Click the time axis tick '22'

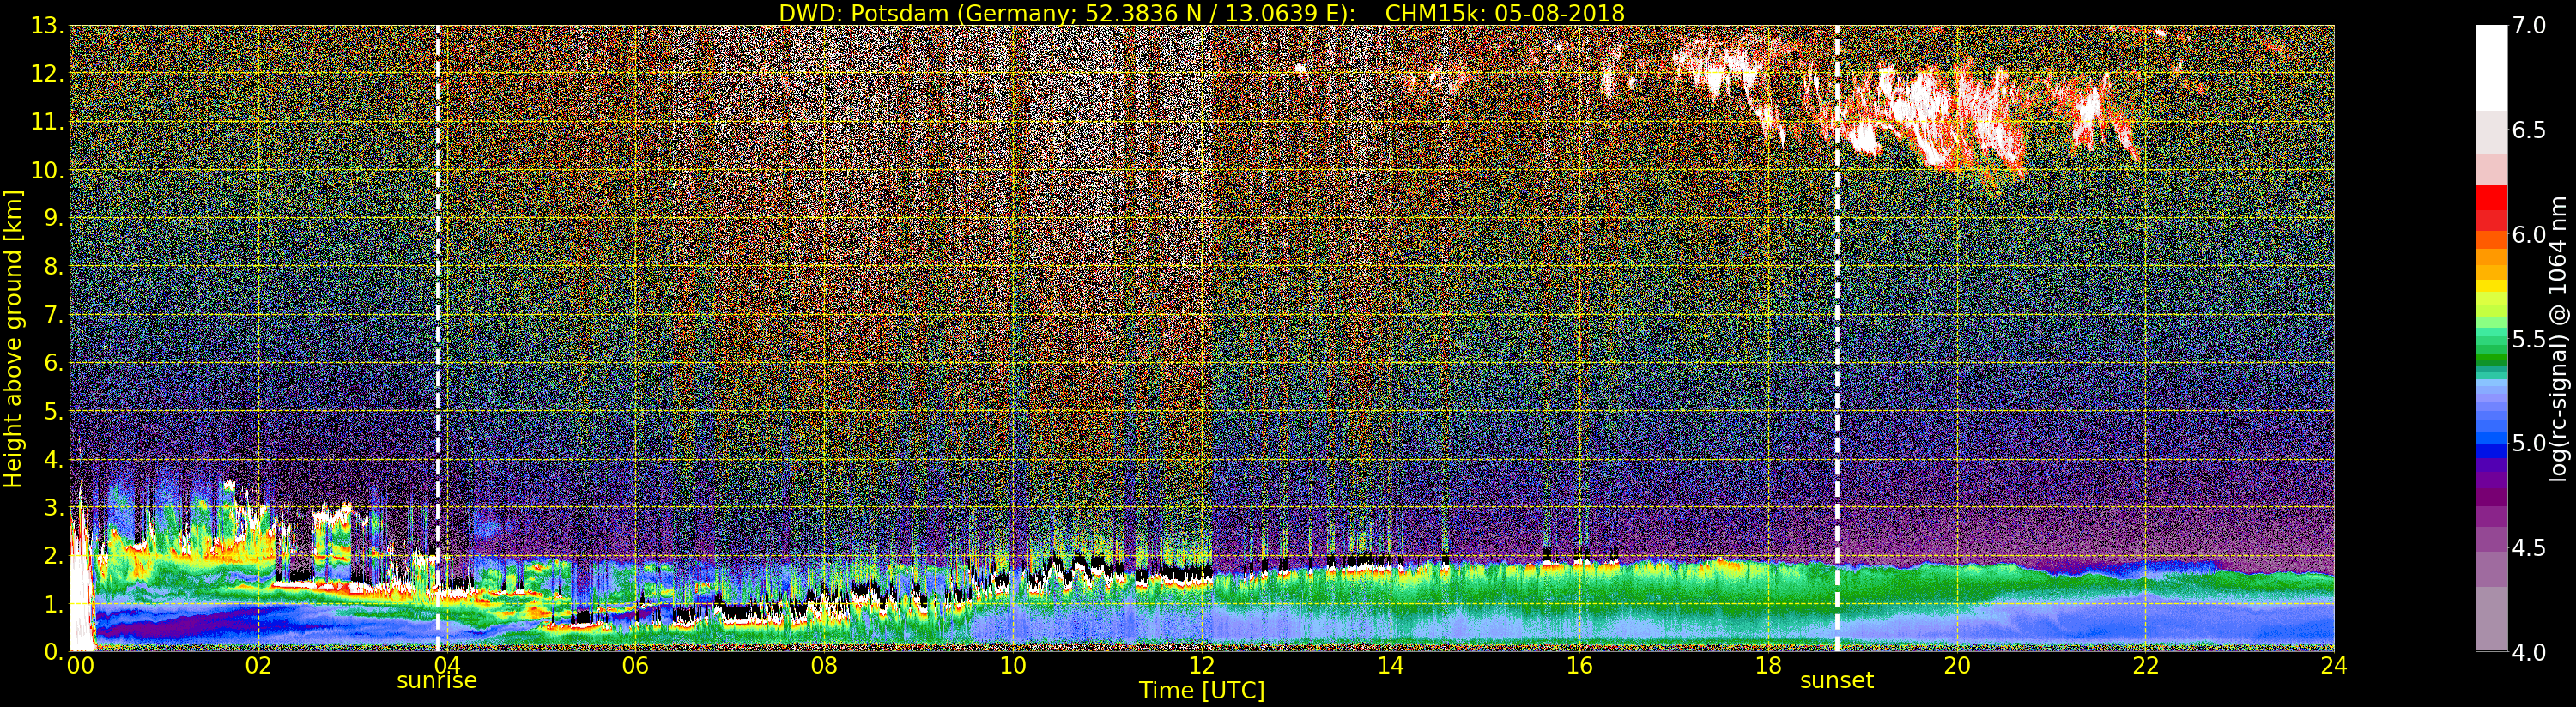(x=2146, y=665)
